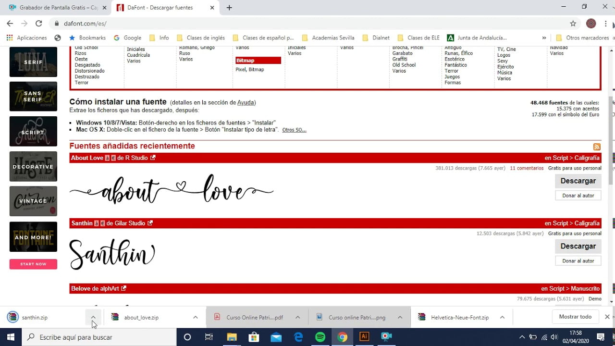Close the DaFont tab
615x346 pixels.
[211, 8]
